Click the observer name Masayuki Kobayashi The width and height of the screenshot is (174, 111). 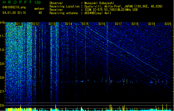click(99, 3)
